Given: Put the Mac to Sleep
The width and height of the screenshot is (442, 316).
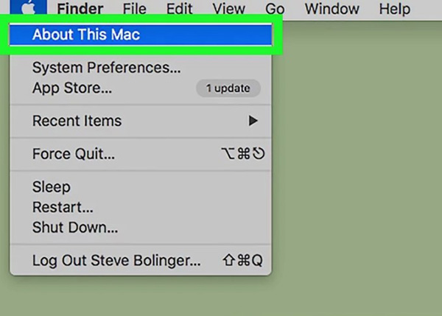Looking at the screenshot, I should [51, 187].
